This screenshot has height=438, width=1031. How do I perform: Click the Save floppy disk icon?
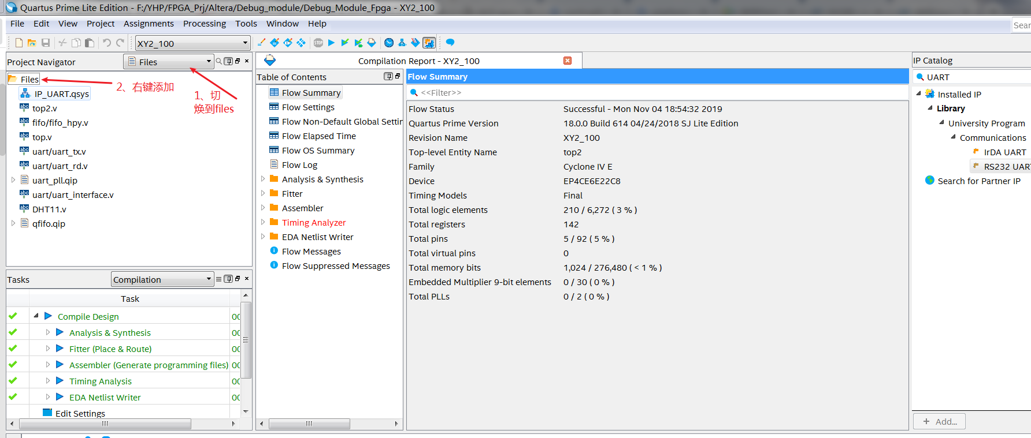point(46,43)
